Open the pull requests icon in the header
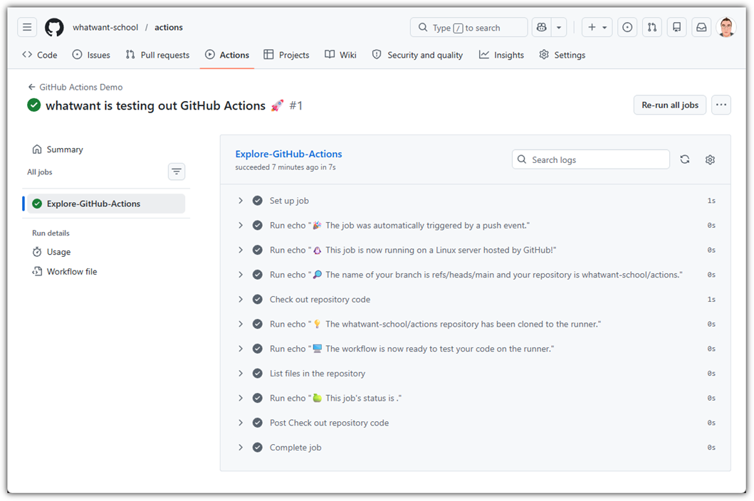 [x=652, y=28]
